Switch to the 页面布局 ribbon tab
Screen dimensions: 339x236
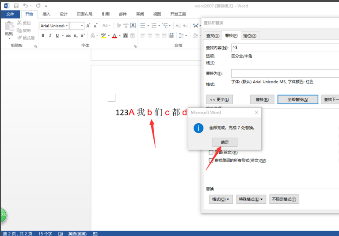pos(84,14)
